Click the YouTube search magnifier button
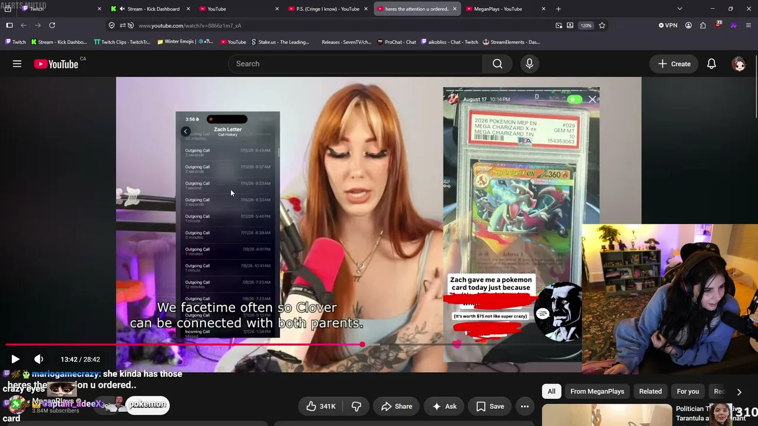 (497, 64)
